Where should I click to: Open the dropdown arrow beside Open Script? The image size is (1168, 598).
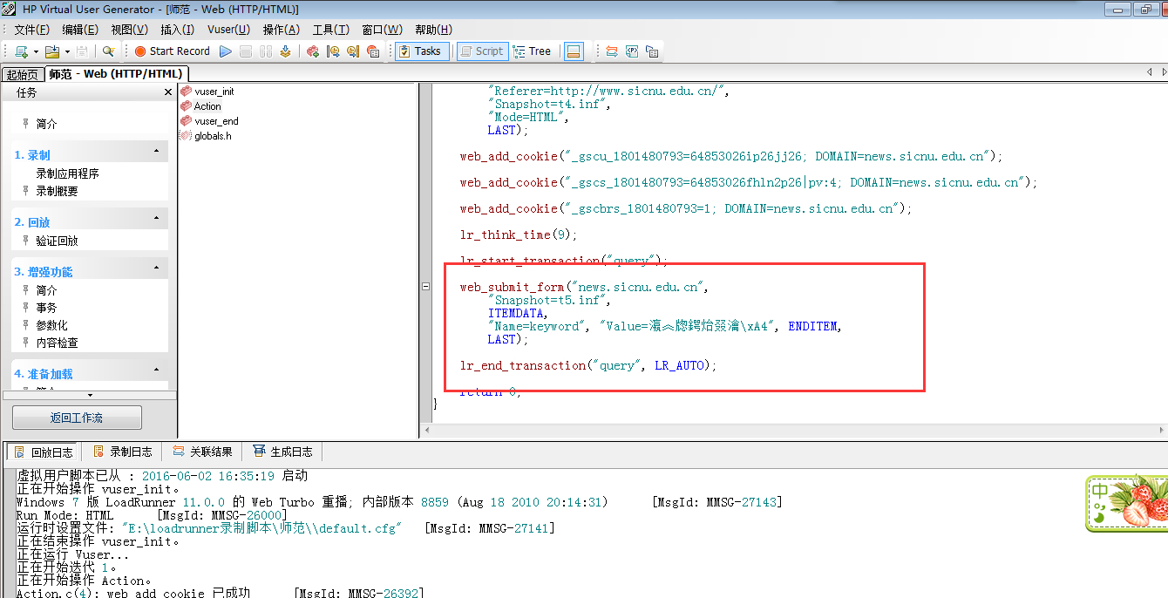click(x=66, y=51)
